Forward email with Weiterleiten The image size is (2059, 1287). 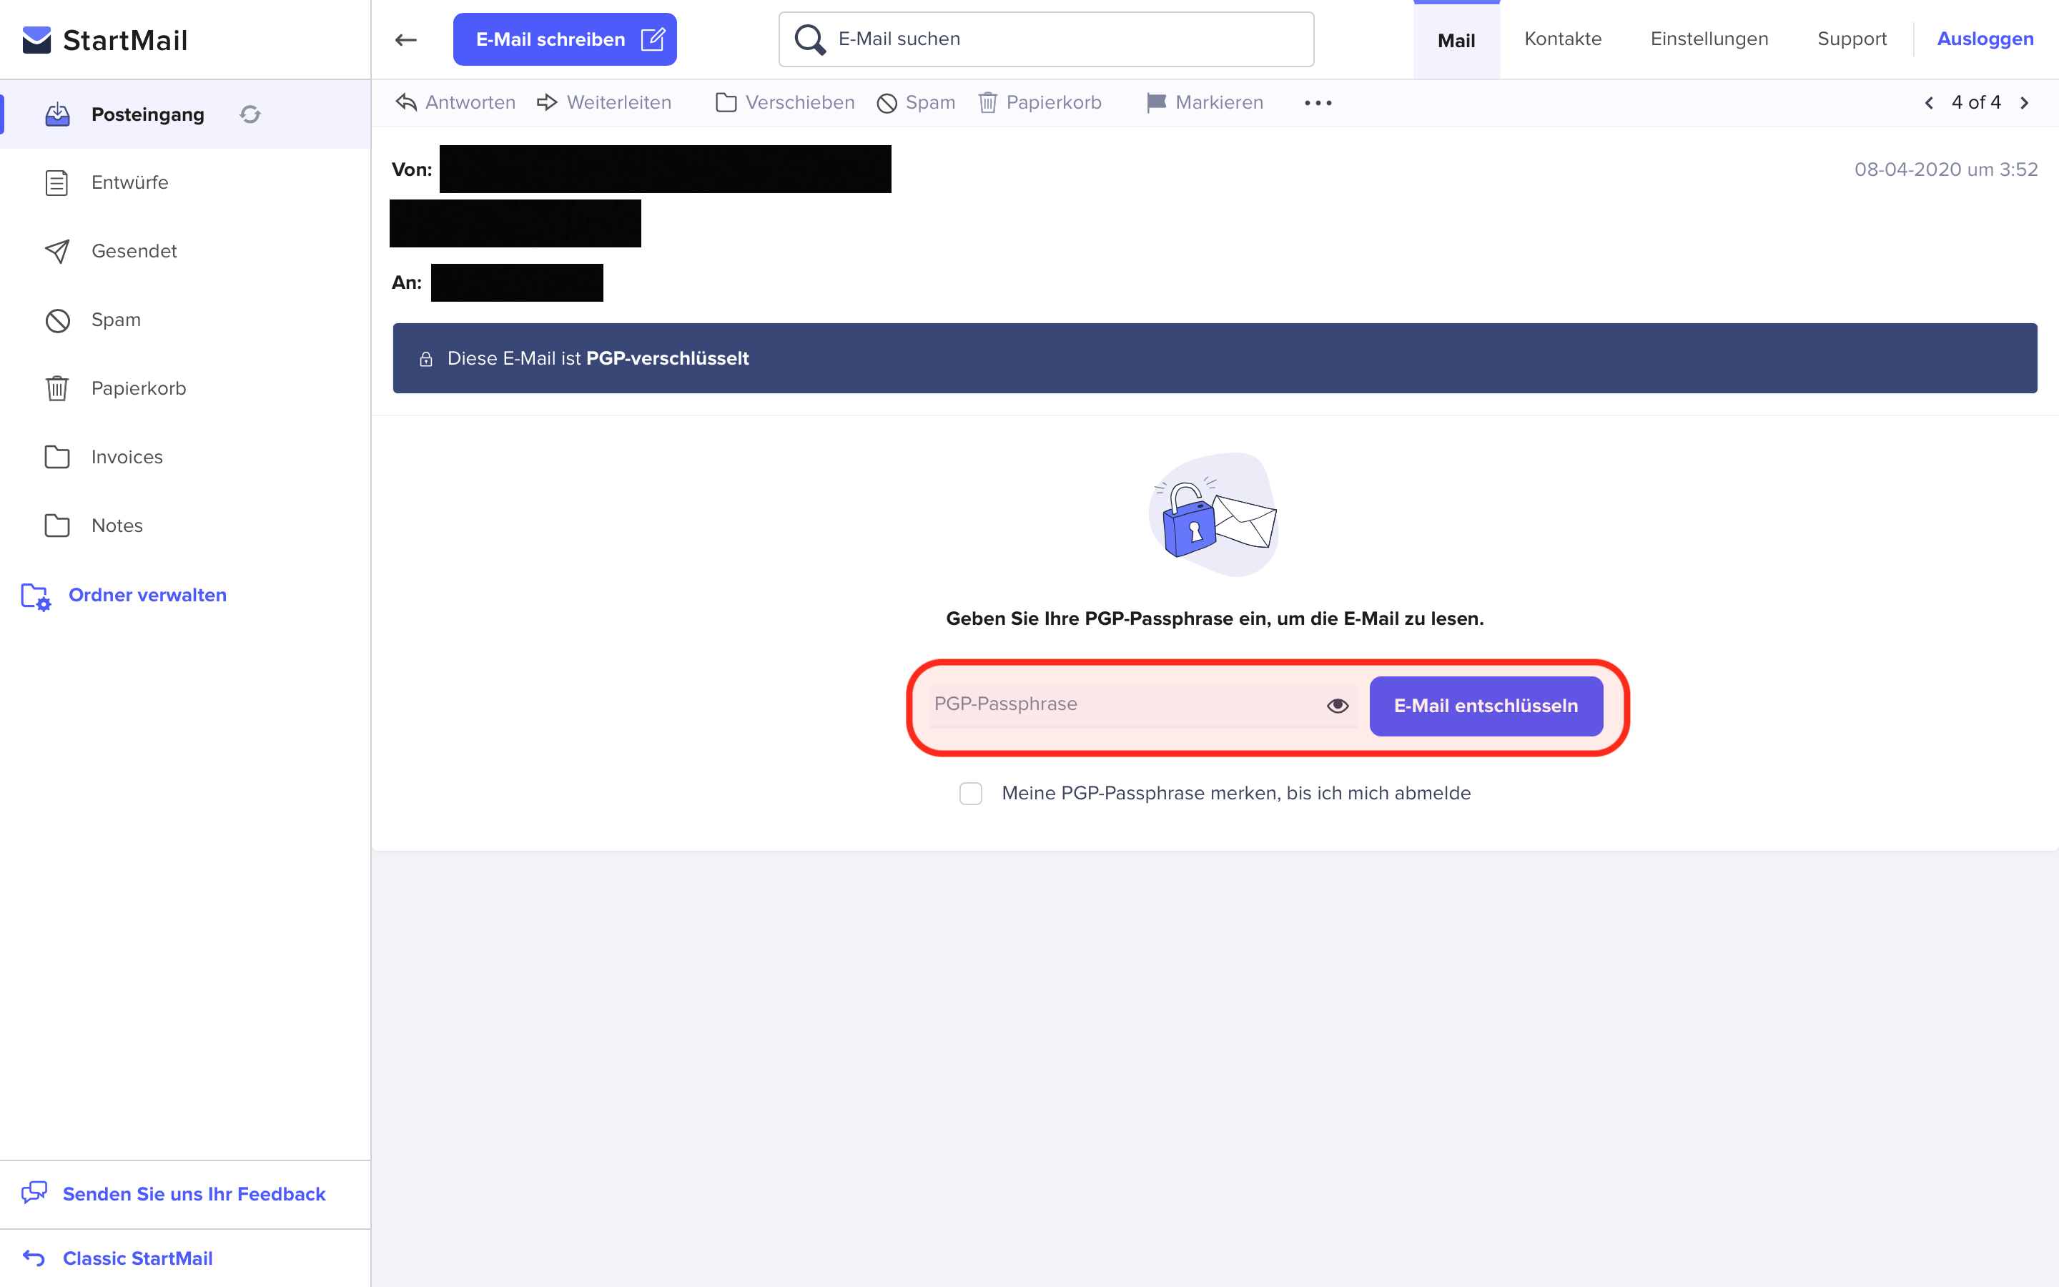click(x=604, y=102)
